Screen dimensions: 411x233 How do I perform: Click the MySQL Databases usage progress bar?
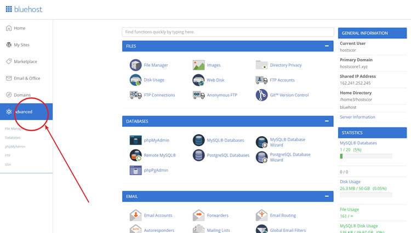(366, 156)
